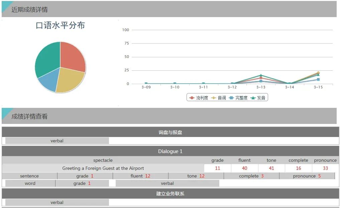The height and width of the screenshot is (208, 340).
Task: Open Greeting a Foreign Guest at the Airport
Action: click(103, 168)
